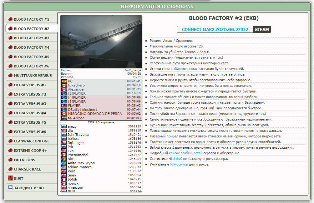
Task: Open BLOOD FACTORY #5 server info
Action: (x=32, y=57)
